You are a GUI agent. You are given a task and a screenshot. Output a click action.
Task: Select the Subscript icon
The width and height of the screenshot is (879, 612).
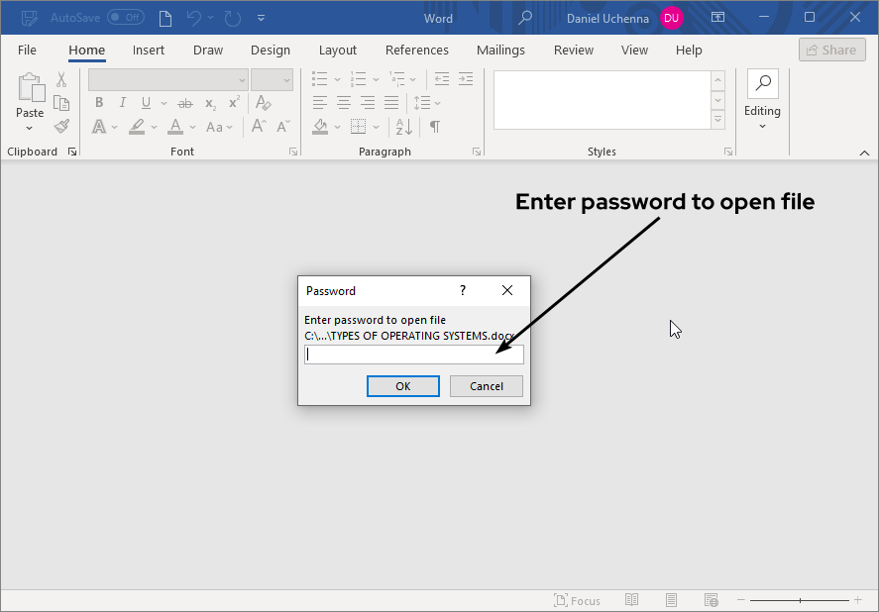[x=209, y=102]
